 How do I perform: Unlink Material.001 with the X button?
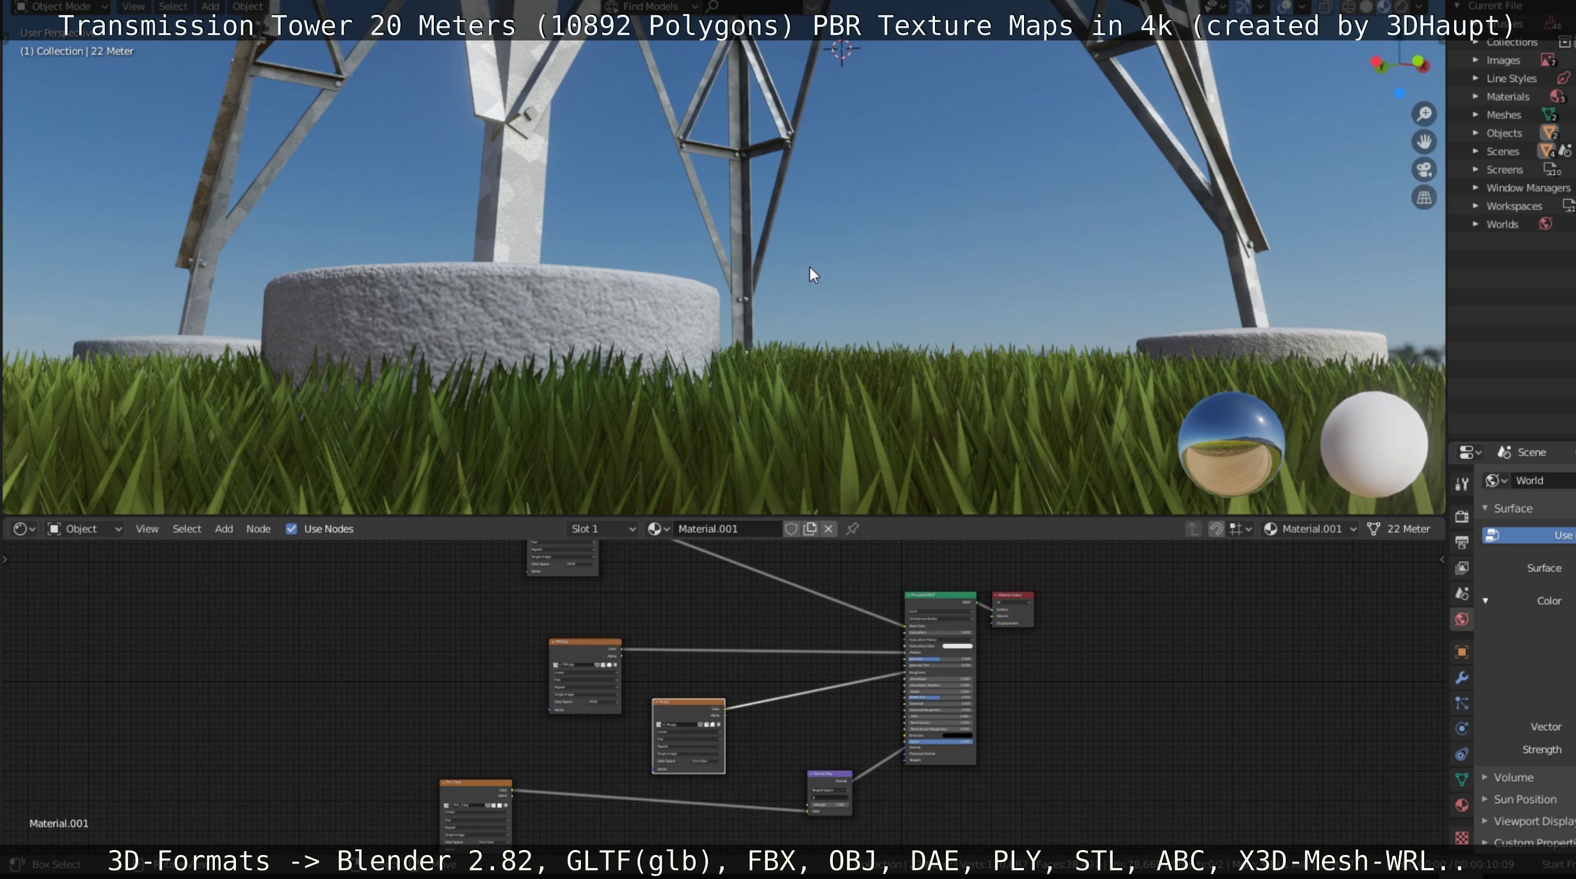828,529
